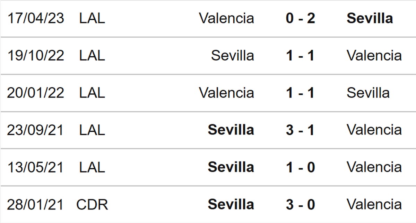Click the 3 - 1 score result
Image resolution: width=416 pixels, height=223 pixels.
tap(300, 130)
